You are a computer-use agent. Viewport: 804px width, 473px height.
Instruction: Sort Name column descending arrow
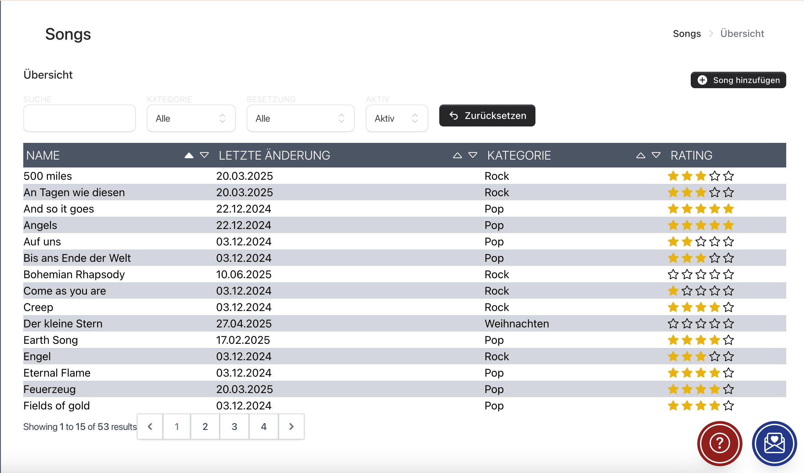tap(204, 156)
